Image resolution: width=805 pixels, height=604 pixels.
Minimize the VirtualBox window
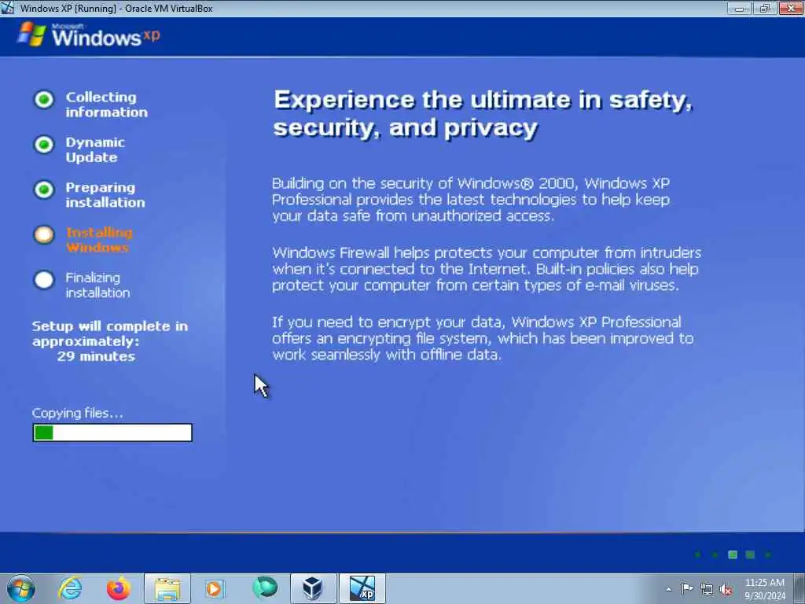pyautogui.click(x=740, y=8)
